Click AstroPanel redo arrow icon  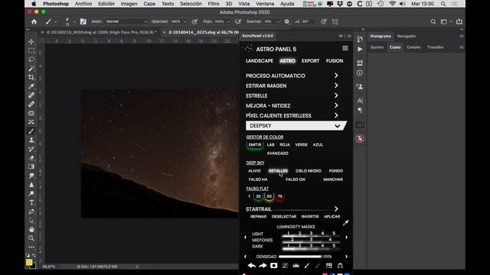coord(263,266)
